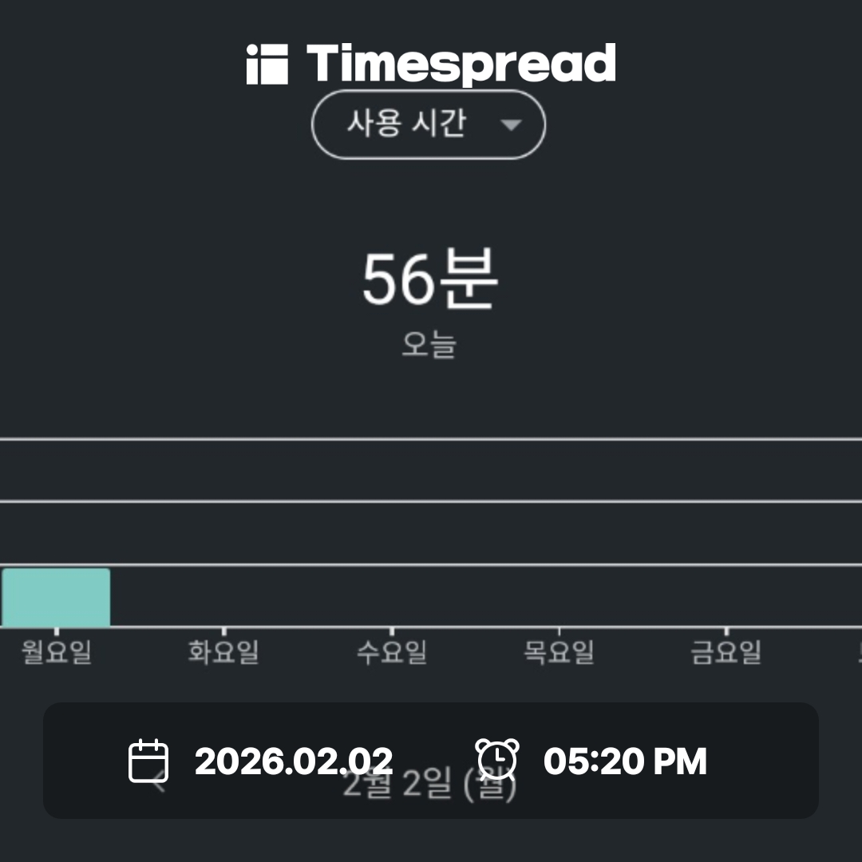Open the 사용 시간 dropdown

[428, 125]
